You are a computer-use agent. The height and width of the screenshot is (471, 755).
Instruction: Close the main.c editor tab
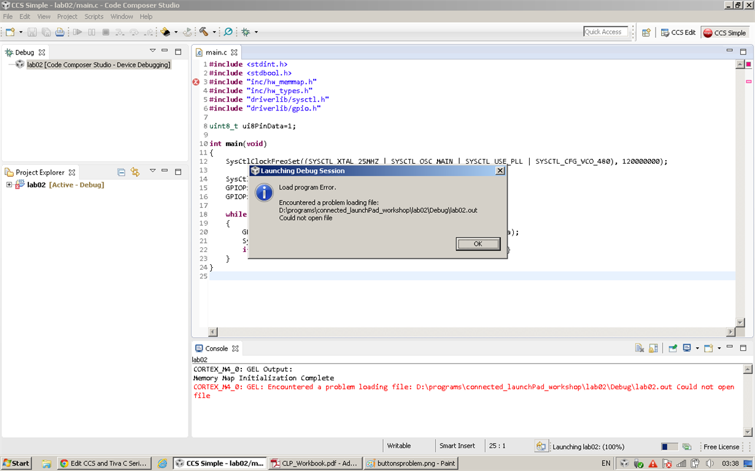click(x=234, y=52)
